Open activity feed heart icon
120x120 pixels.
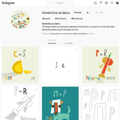tap(112, 3)
